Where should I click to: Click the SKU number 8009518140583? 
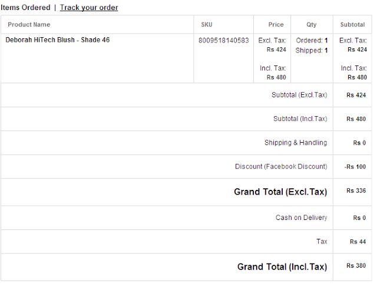(225, 41)
